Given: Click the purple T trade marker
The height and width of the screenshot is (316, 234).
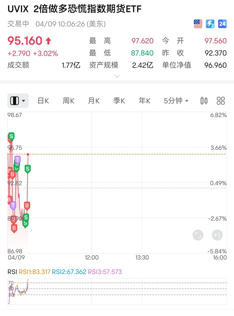Looking at the screenshot, I should (x=17, y=159).
